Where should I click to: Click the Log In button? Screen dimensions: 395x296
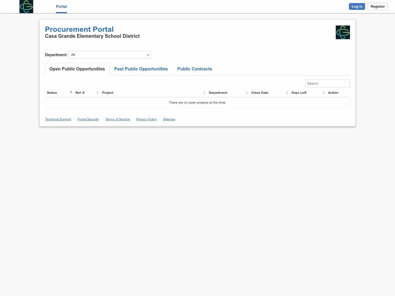click(357, 6)
